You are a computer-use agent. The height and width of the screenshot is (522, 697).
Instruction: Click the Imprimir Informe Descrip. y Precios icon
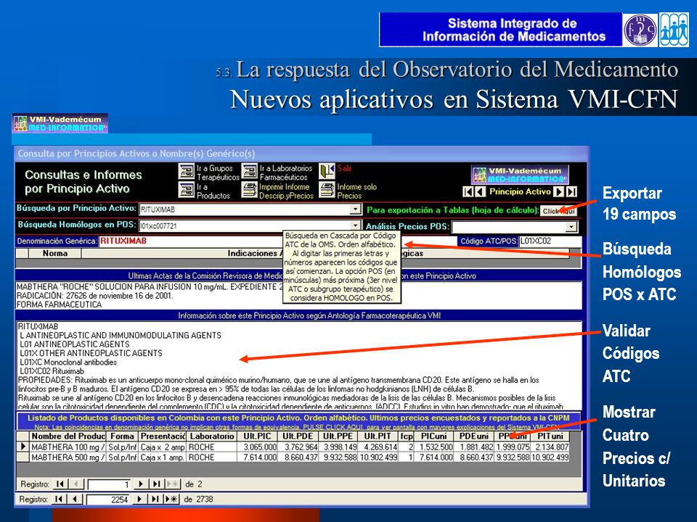tap(249, 190)
